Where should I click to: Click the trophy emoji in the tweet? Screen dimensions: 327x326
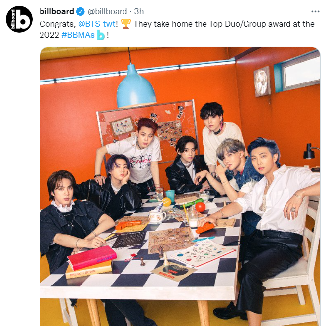(126, 24)
